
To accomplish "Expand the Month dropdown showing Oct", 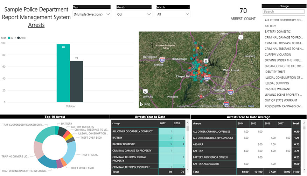I will coord(134,14).
